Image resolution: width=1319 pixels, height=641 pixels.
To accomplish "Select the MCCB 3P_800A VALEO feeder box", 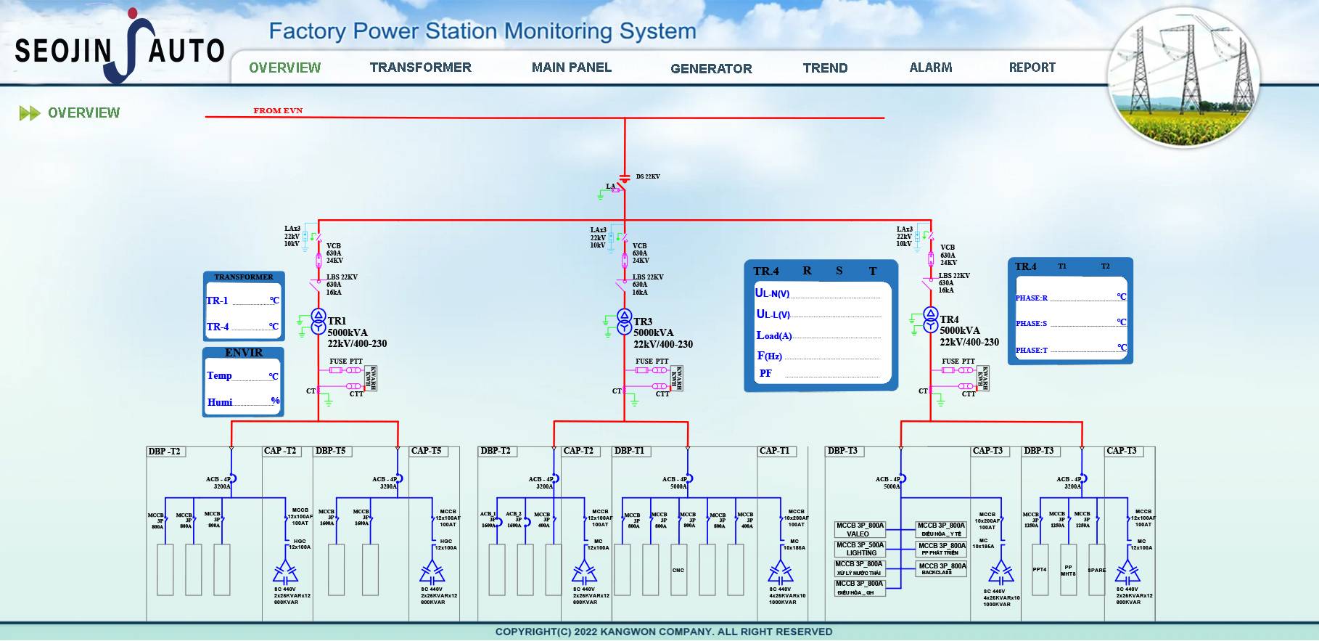I will coord(860,529).
